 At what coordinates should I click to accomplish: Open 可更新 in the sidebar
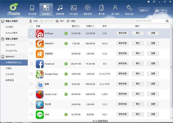(x=9, y=68)
